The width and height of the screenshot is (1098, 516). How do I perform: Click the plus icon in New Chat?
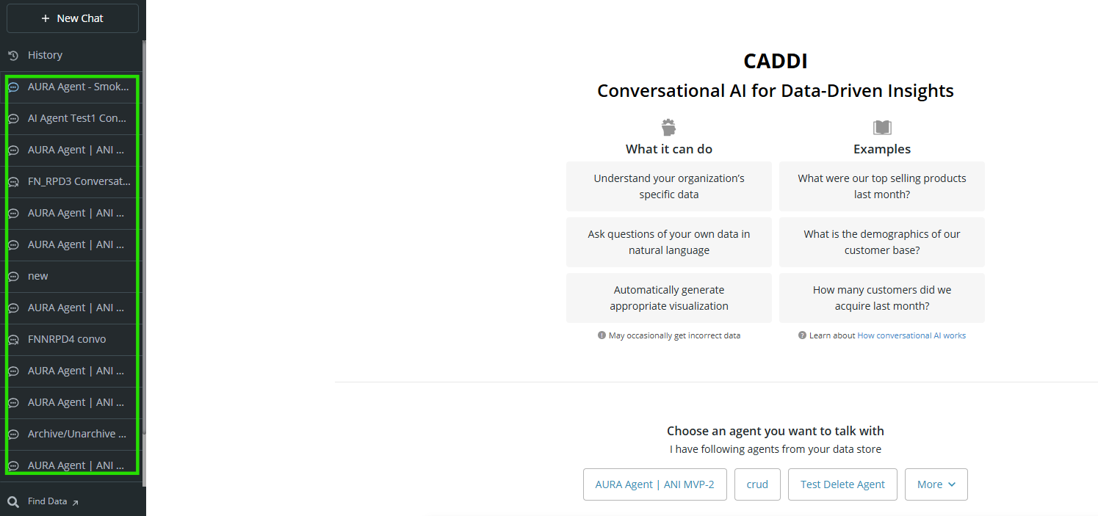click(46, 18)
